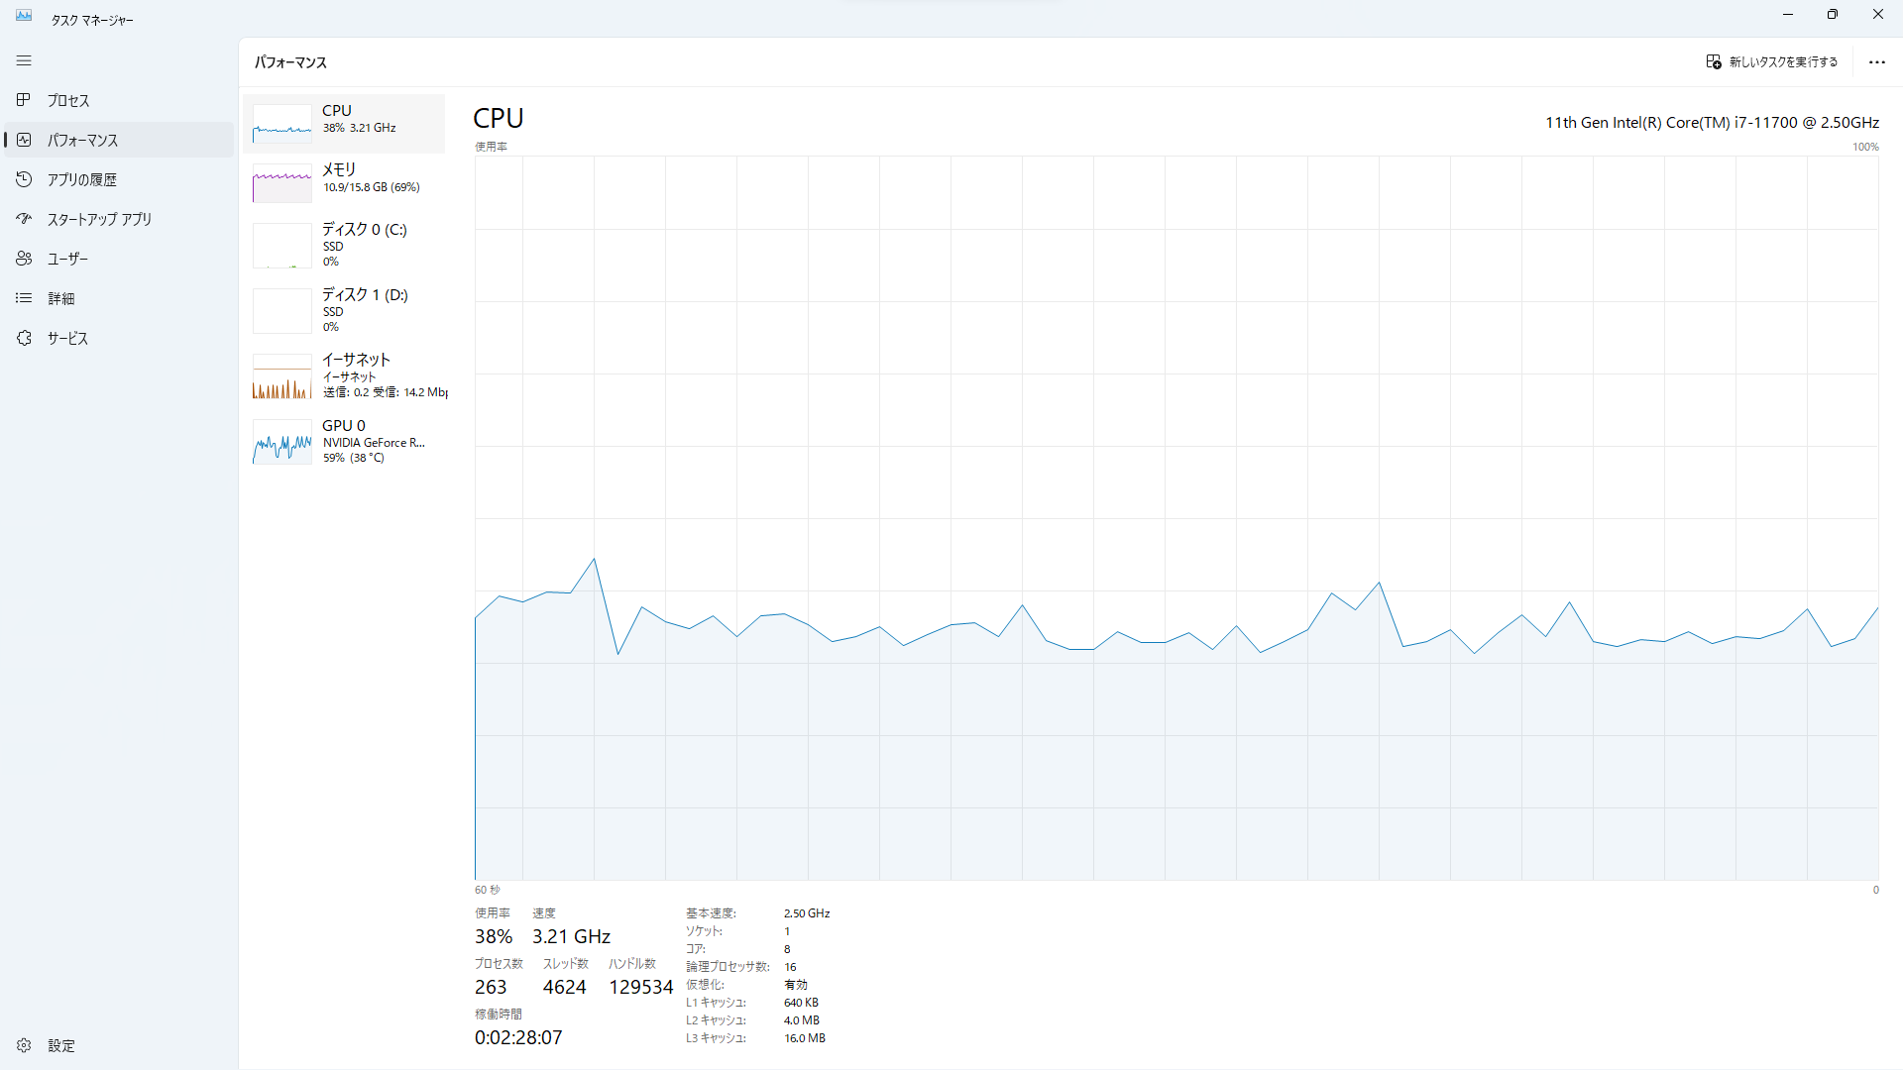Select the メモリ performance entry
Viewport: 1903px width, 1070px height.
coord(344,183)
